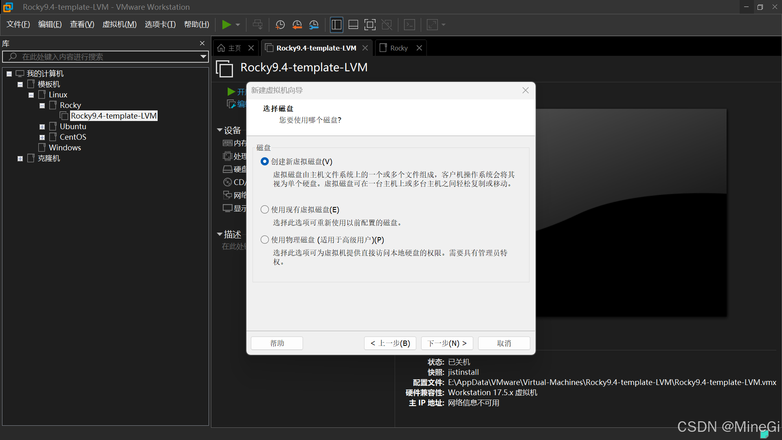Screen dimensions: 782x440
Task: Click the 上一步(B) back button
Action: click(390, 343)
